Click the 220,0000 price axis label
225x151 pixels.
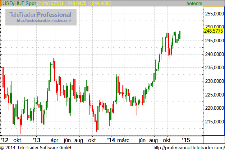click(x=214, y=108)
